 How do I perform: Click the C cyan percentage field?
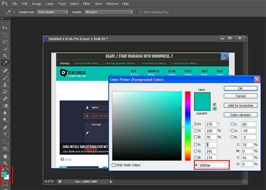click(247, 145)
